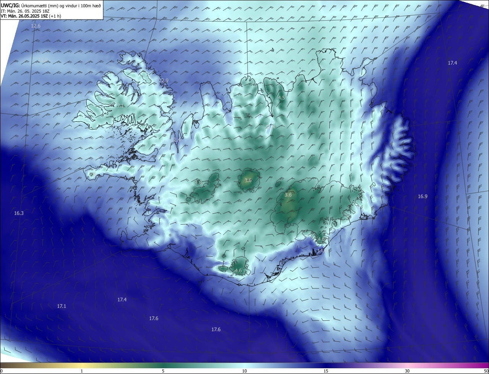The height and width of the screenshot is (374, 489).
Task: Click the color scale tick labeled 0
Action: pos(2,371)
